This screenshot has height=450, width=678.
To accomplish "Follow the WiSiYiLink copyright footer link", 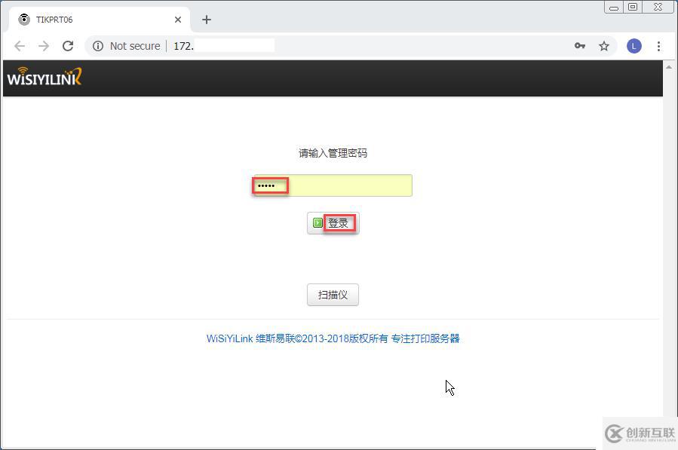I will click(x=332, y=338).
